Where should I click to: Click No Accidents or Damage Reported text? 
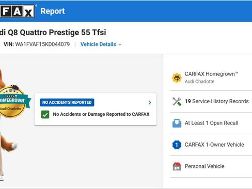pyautogui.click(x=101, y=114)
